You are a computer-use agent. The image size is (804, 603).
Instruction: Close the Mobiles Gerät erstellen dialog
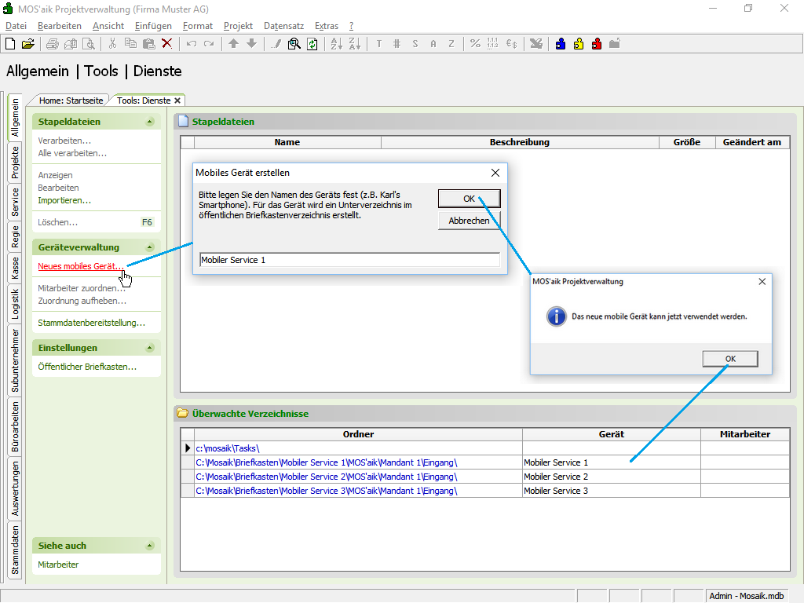click(495, 173)
